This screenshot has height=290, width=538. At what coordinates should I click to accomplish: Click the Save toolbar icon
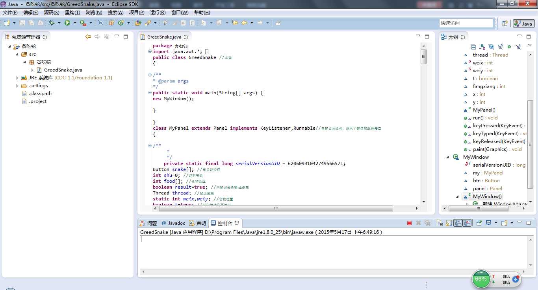[22, 23]
